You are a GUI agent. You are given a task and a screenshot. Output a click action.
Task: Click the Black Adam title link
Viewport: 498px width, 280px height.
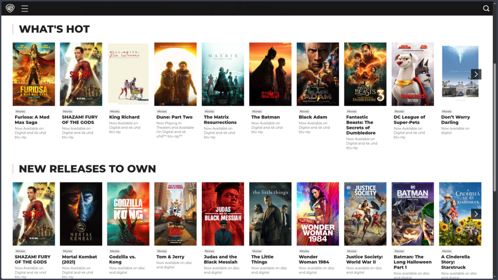pyautogui.click(x=313, y=117)
